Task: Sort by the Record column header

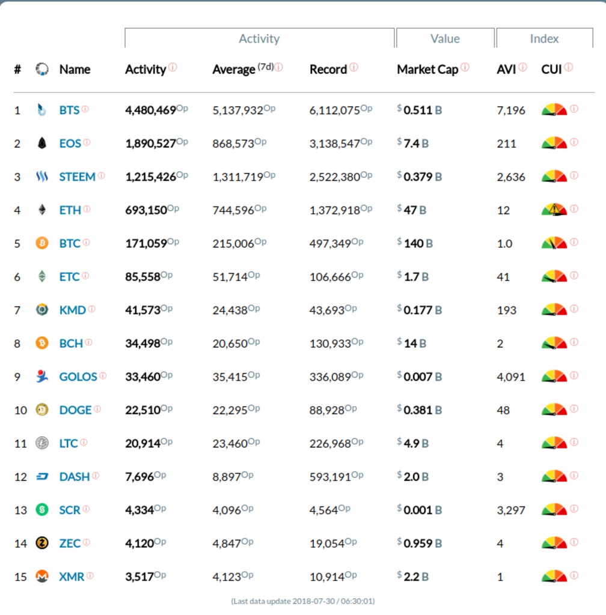Action: pos(328,70)
